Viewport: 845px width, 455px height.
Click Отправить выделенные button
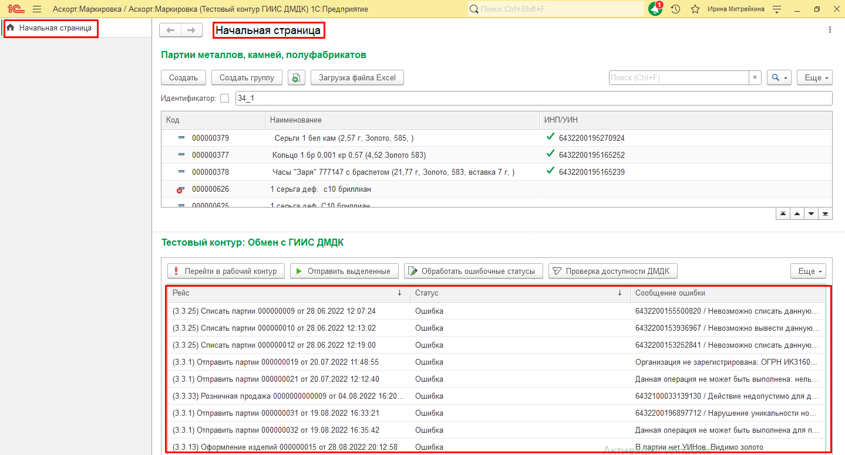(x=344, y=271)
